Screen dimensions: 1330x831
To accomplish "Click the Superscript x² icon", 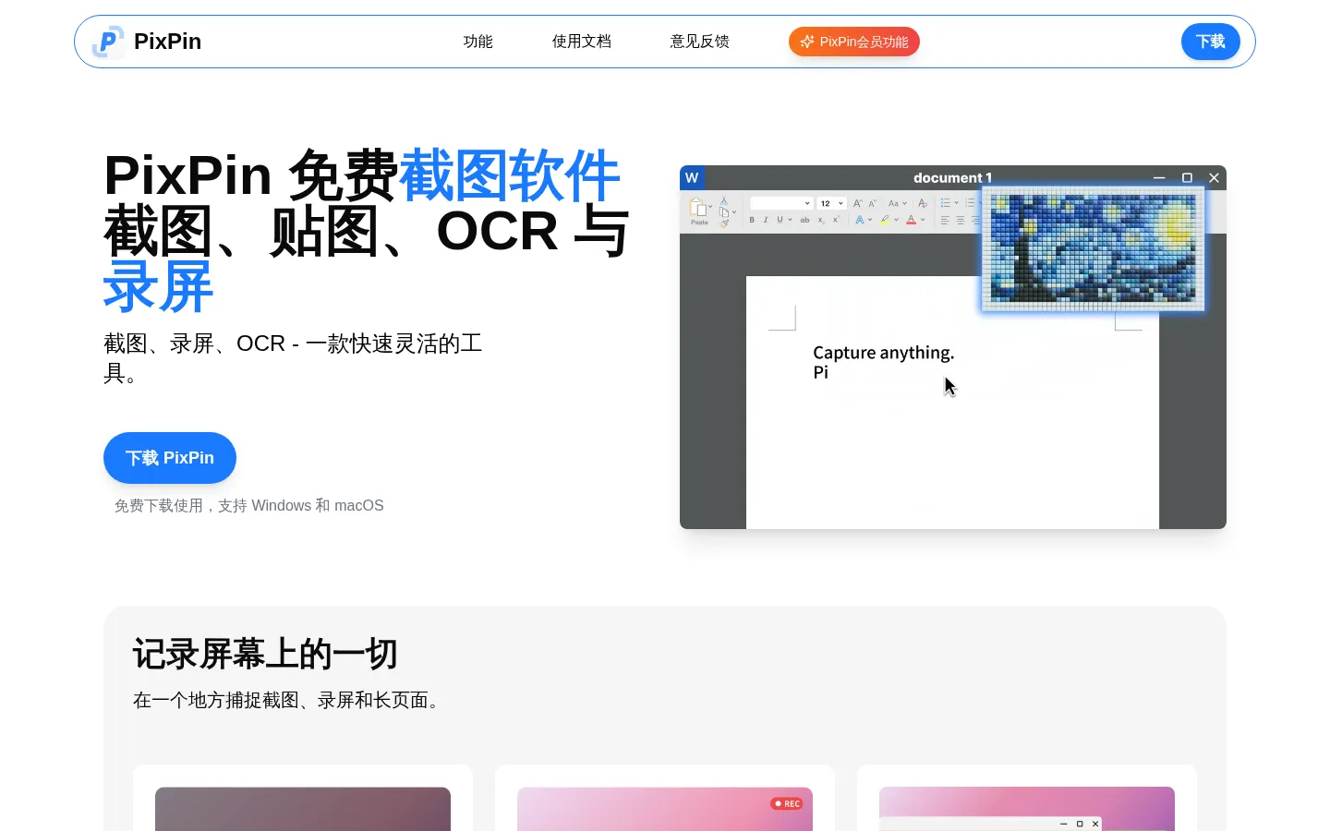I will coord(836,220).
